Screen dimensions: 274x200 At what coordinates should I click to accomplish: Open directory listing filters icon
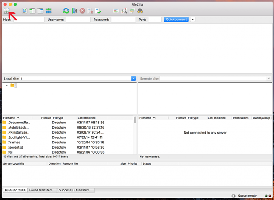(116, 11)
